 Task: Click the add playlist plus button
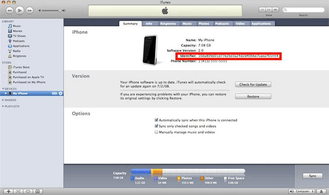pyautogui.click(x=9, y=191)
